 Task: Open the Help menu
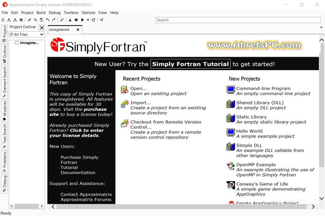tap(114, 13)
